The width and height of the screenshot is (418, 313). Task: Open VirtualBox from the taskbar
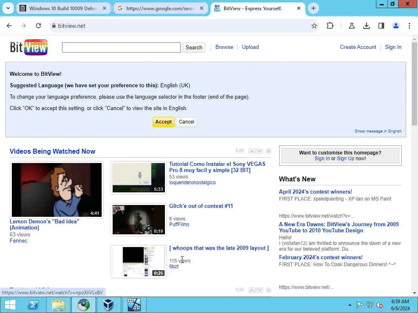pyautogui.click(x=108, y=305)
